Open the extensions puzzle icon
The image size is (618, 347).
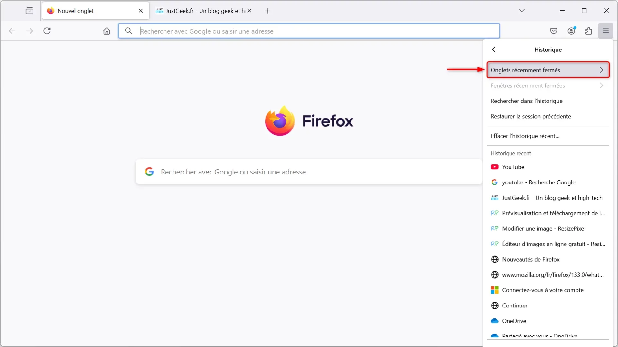tap(589, 31)
